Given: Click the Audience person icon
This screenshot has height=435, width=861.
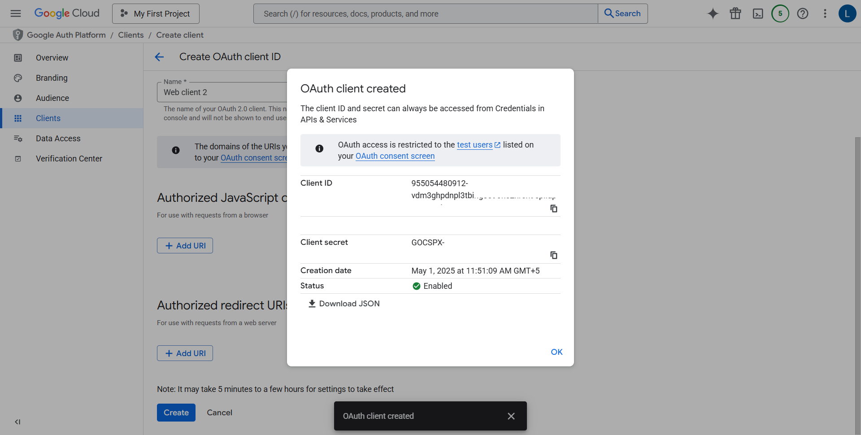Looking at the screenshot, I should click(18, 98).
